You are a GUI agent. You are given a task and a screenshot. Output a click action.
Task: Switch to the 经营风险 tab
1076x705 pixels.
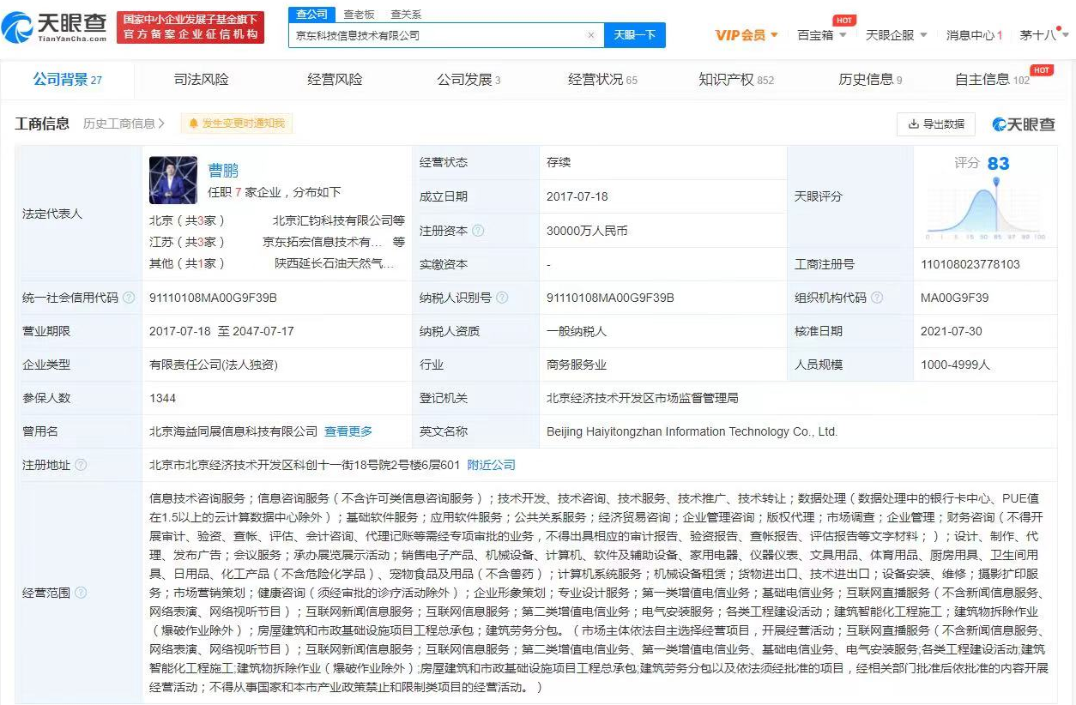coord(335,80)
